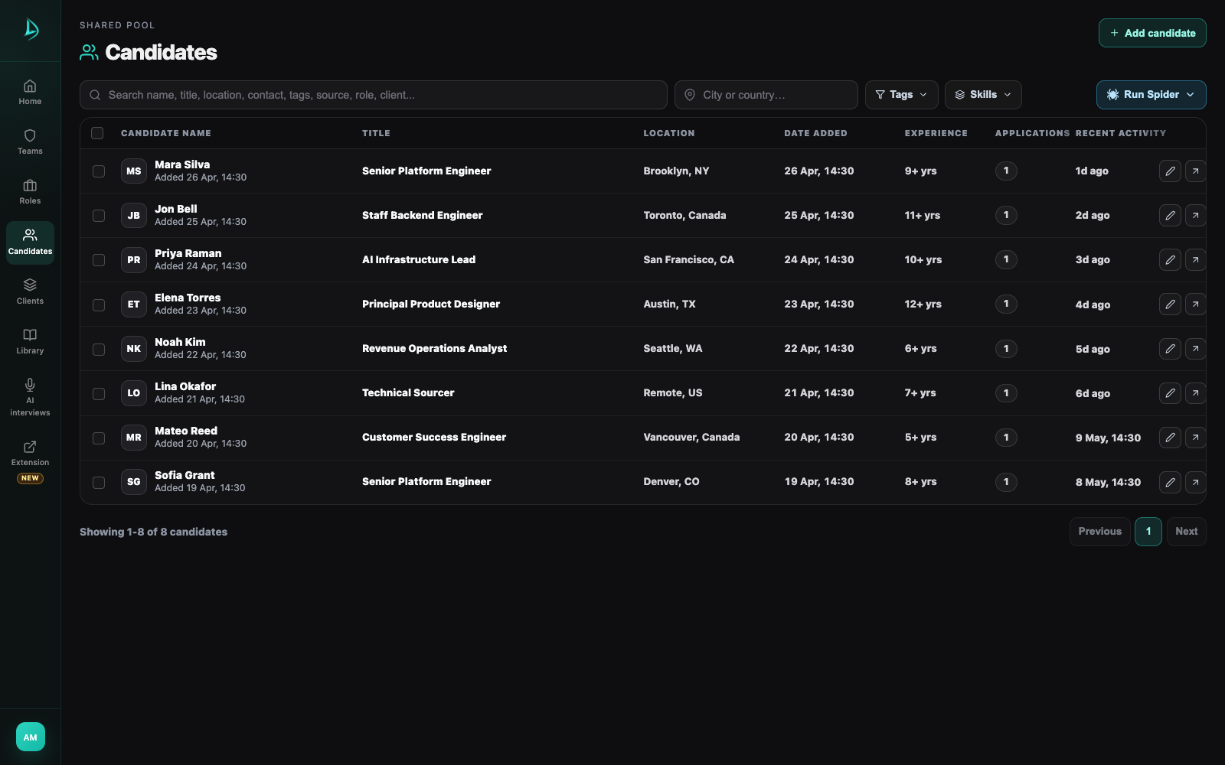The image size is (1225, 765).
Task: Open the Run Spider dropdown
Action: pos(1151,95)
